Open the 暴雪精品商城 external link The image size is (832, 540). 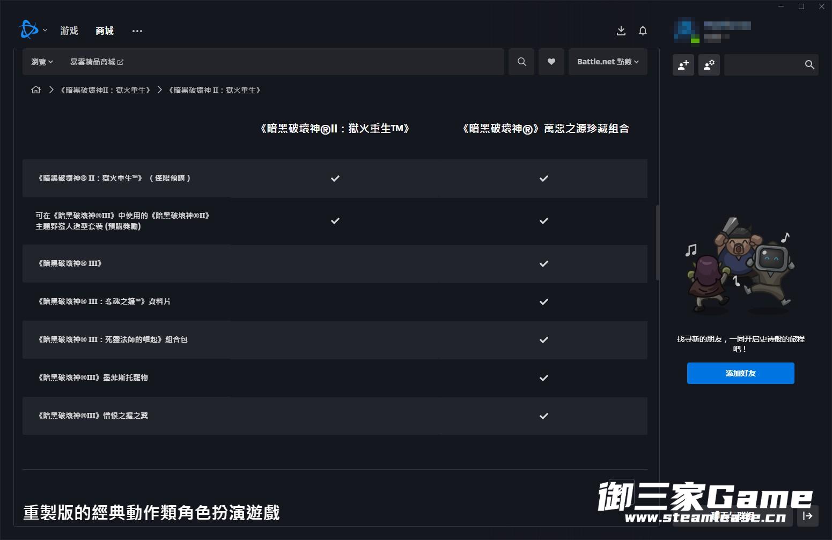[x=97, y=62]
